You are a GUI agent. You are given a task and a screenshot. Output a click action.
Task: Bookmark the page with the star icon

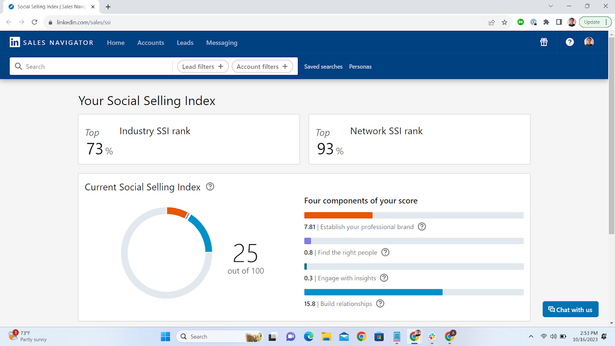pos(504,22)
